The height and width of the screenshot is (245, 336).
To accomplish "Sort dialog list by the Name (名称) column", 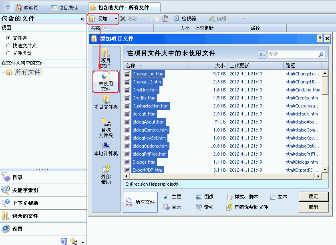I will click(x=156, y=66).
